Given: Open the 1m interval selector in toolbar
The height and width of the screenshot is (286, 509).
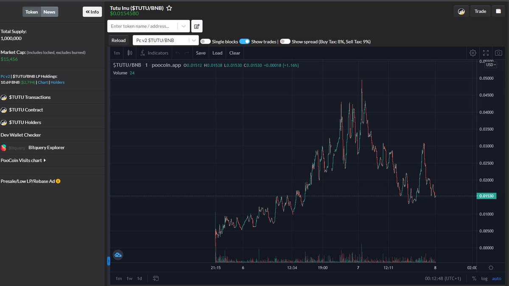Looking at the screenshot, I should tap(117, 53).
